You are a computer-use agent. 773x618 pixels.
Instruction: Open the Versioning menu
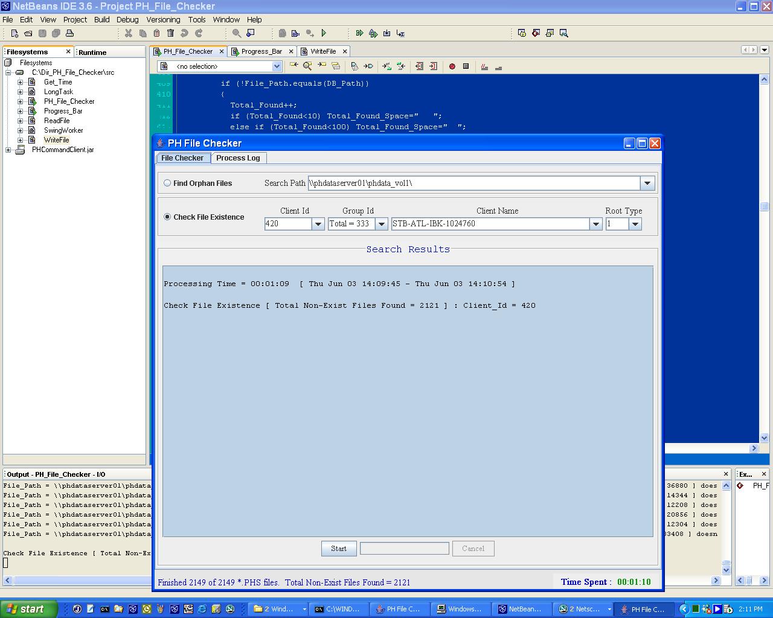click(163, 19)
